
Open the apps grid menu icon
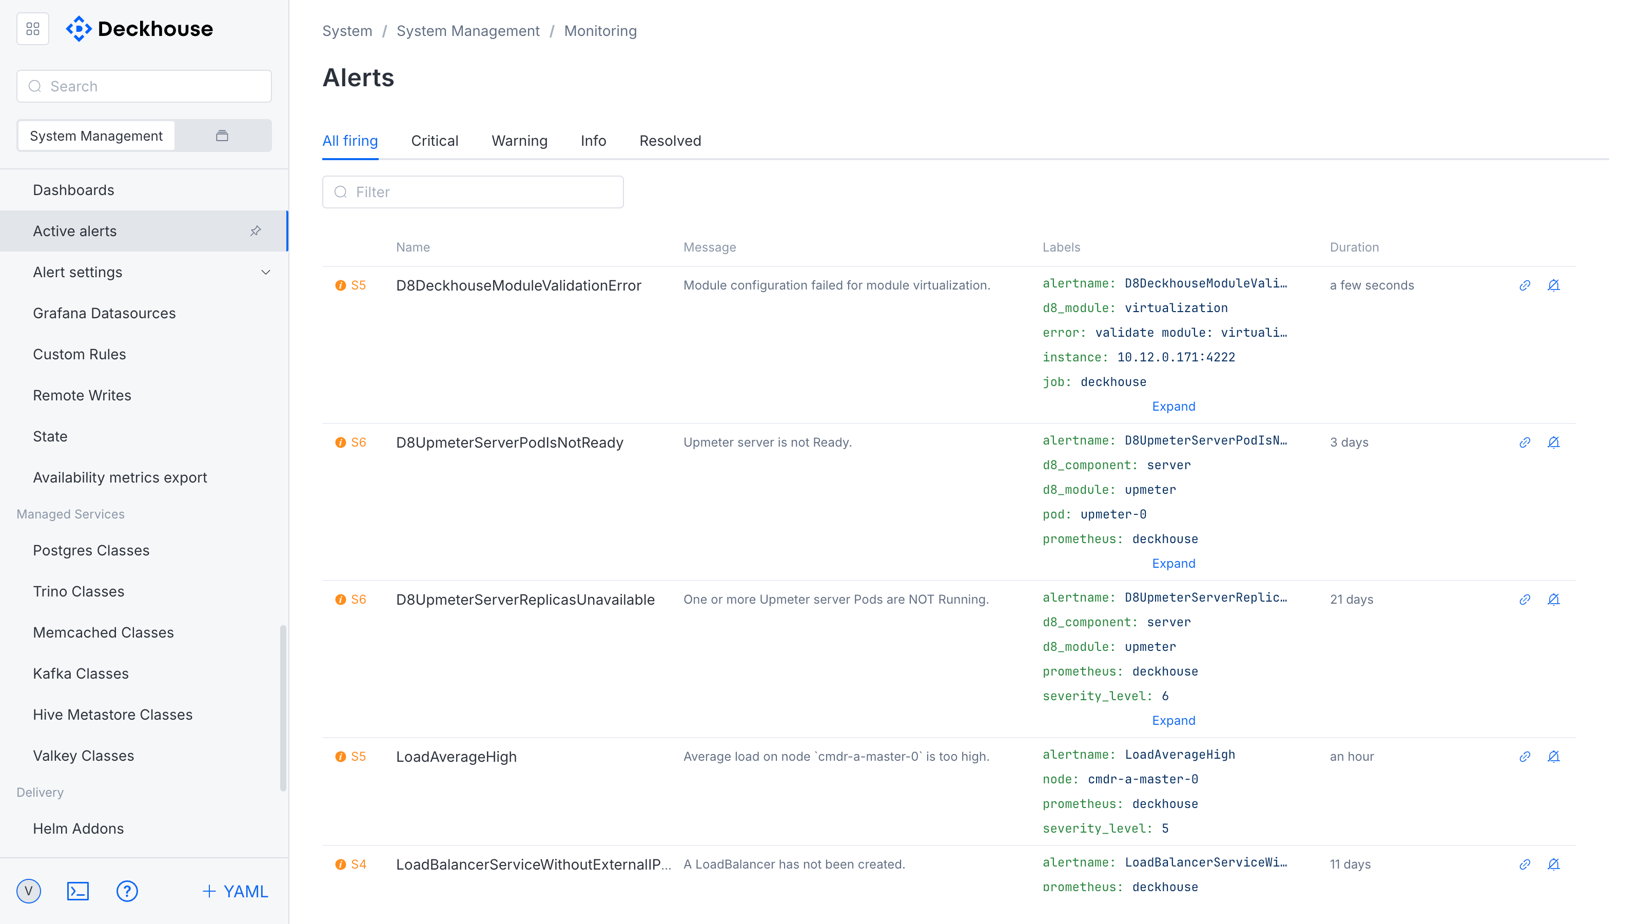[32, 29]
